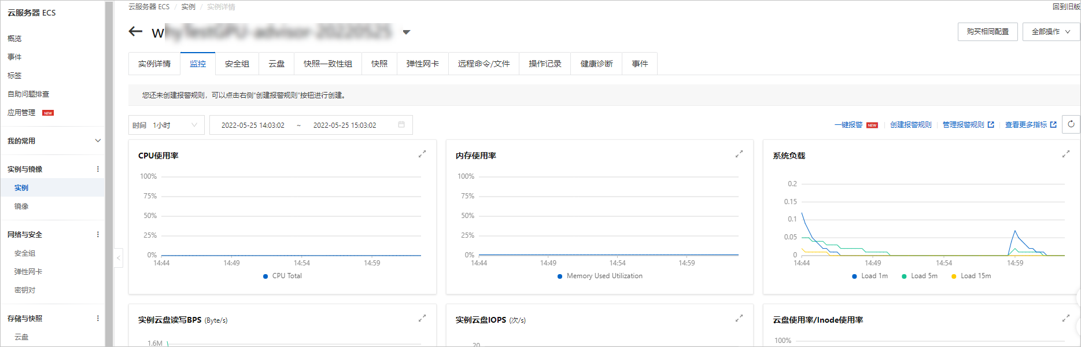Screen dimensions: 1081x347
Task: Open 自助问题排查 in the sidebar
Action: 28,94
